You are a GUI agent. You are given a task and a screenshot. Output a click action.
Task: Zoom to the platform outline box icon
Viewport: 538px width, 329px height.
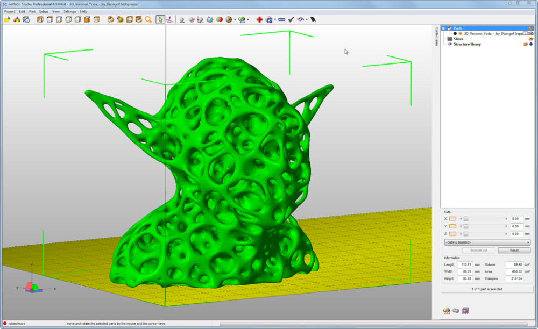[x=129, y=19]
